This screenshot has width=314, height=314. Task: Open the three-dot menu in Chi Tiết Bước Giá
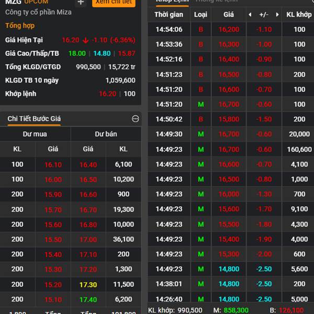click(136, 119)
